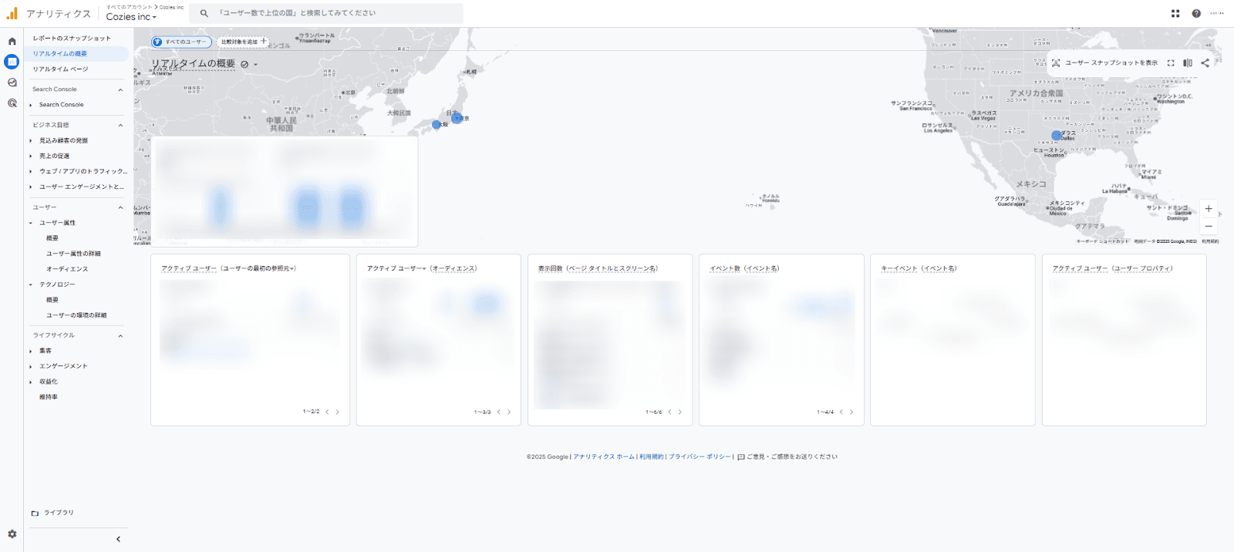Click the user snapshot person icon
1234x552 pixels.
pyautogui.click(x=1056, y=63)
